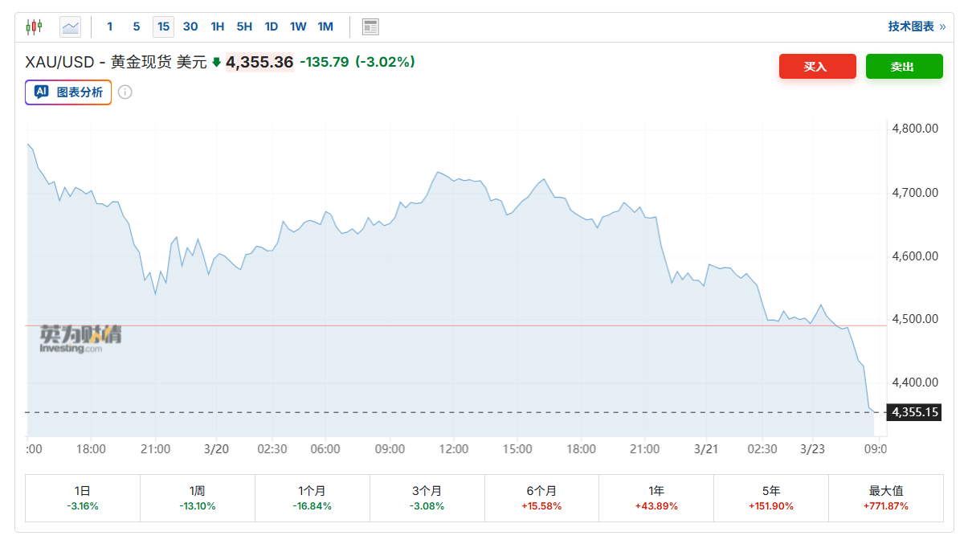Open the 技术图表 link
Screen dimensions: 964x540
pyautogui.click(x=911, y=27)
